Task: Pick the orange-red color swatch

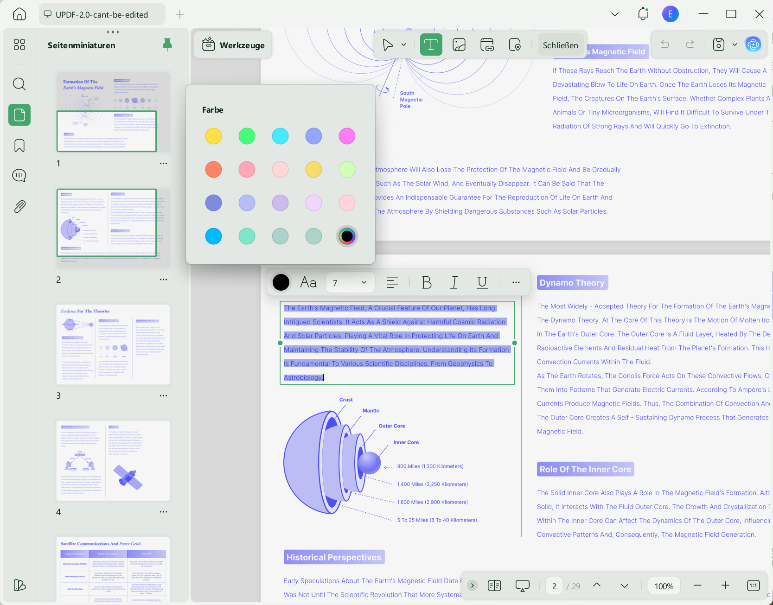Action: (x=213, y=169)
